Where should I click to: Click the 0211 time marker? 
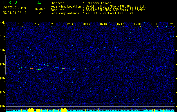pyautogui.click(x=19, y=24)
